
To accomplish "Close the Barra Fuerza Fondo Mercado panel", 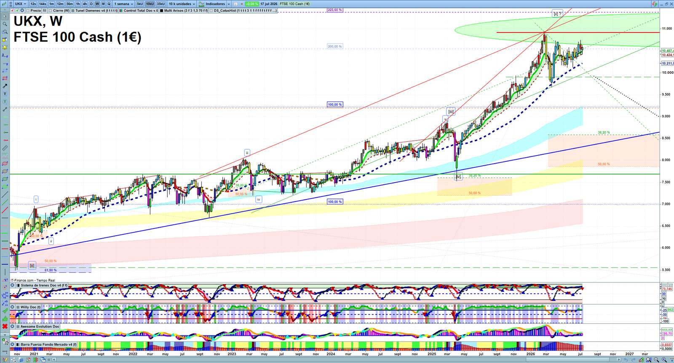I will pos(13,344).
